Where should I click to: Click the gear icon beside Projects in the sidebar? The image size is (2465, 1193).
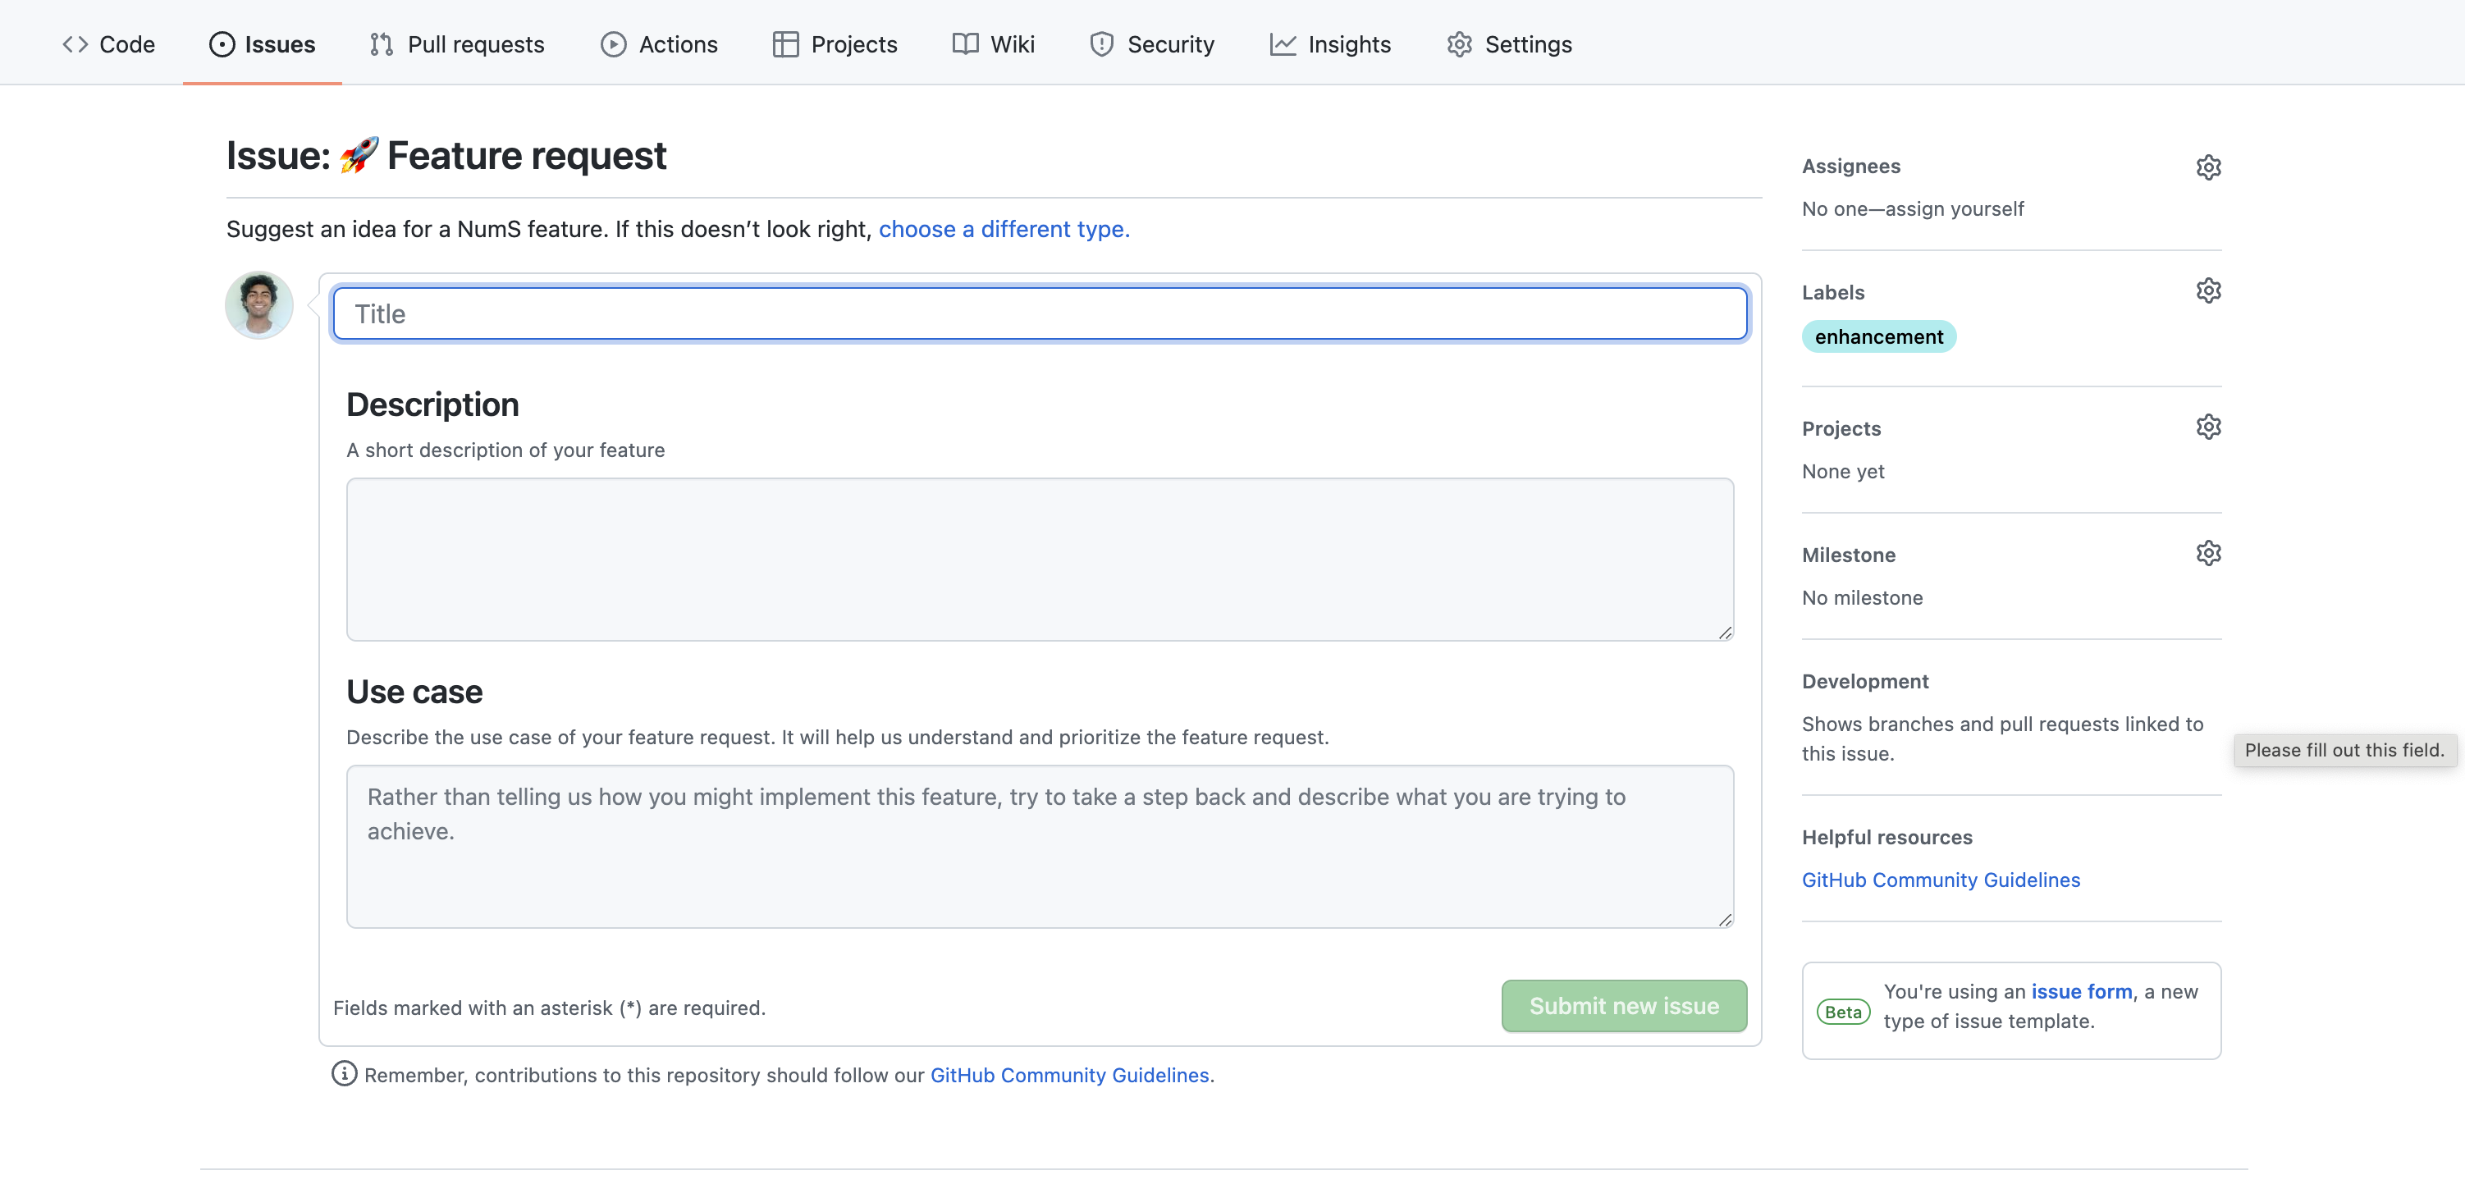(x=2207, y=427)
